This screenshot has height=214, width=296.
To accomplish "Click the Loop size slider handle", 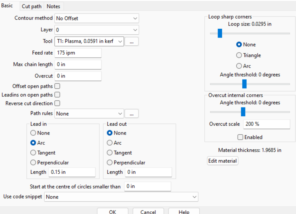I will (x=220, y=33).
